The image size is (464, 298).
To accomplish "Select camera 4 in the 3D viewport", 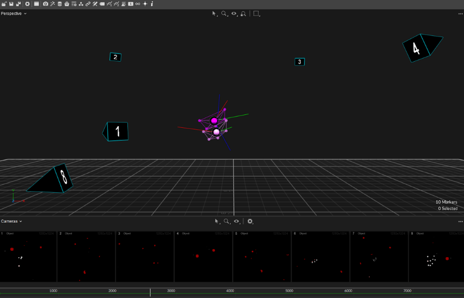I will tap(417, 48).
